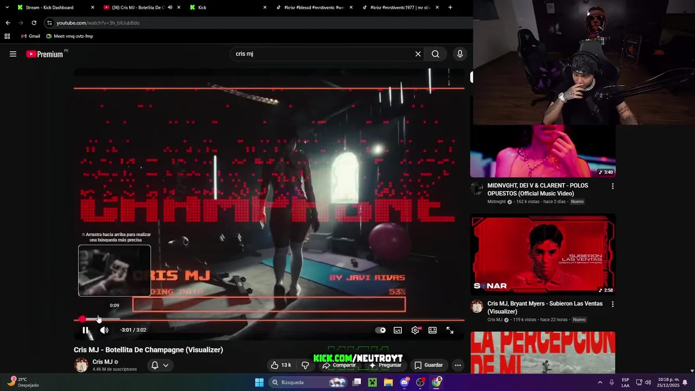Open options for the POLOS OPUESTOS video
695x391 pixels.
point(612,186)
